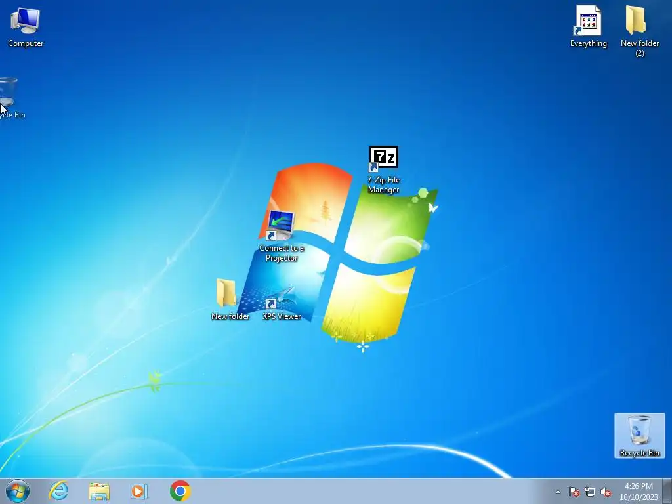672x504 pixels.
Task: Open the Action Center flag icon
Action: tap(574, 492)
